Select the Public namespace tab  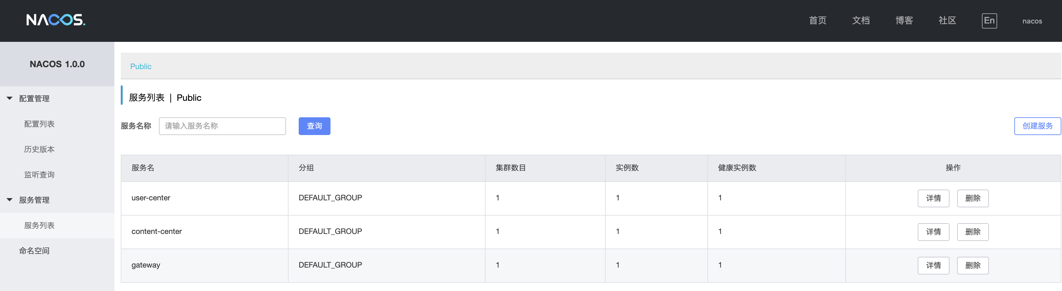click(140, 66)
